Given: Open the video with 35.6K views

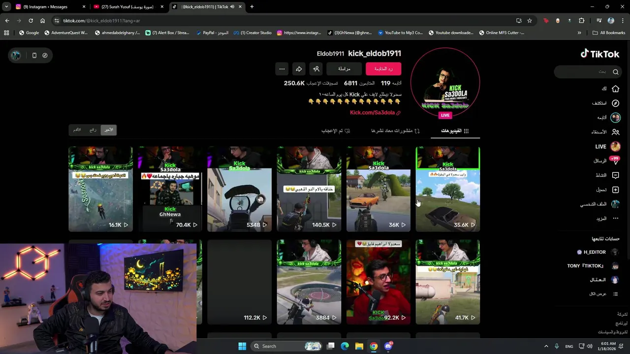Looking at the screenshot, I should click(448, 189).
